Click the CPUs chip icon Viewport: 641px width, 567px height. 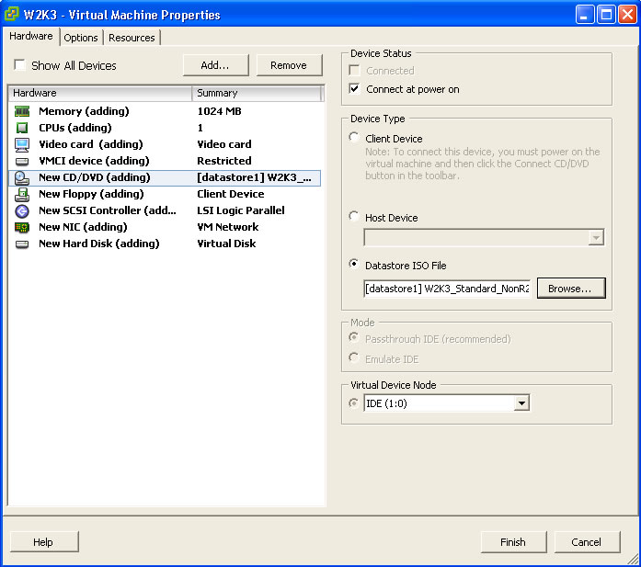point(22,128)
